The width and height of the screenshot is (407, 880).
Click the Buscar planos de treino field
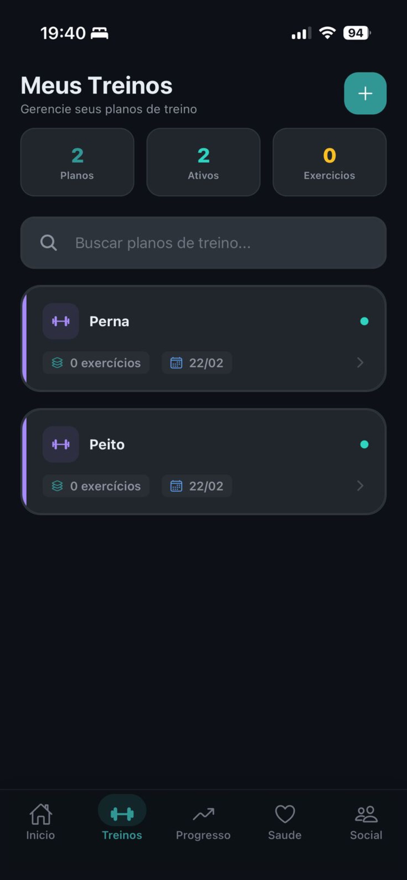click(203, 243)
